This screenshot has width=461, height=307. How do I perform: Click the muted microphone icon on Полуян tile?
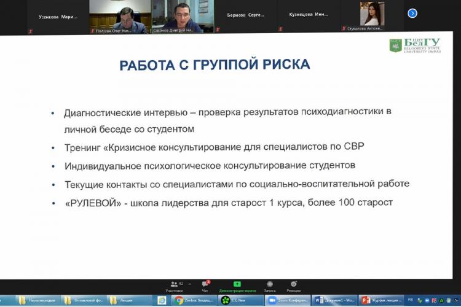[x=92, y=31]
